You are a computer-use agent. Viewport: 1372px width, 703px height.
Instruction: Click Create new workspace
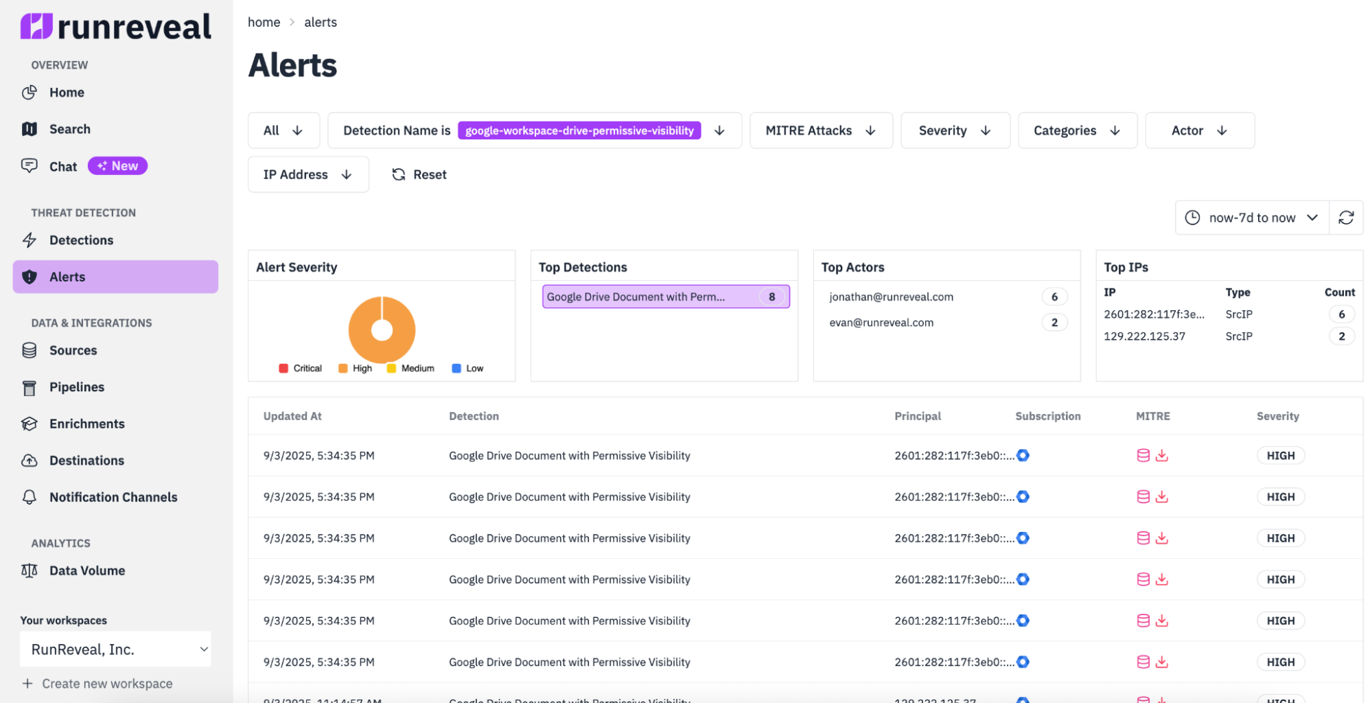pyautogui.click(x=97, y=684)
